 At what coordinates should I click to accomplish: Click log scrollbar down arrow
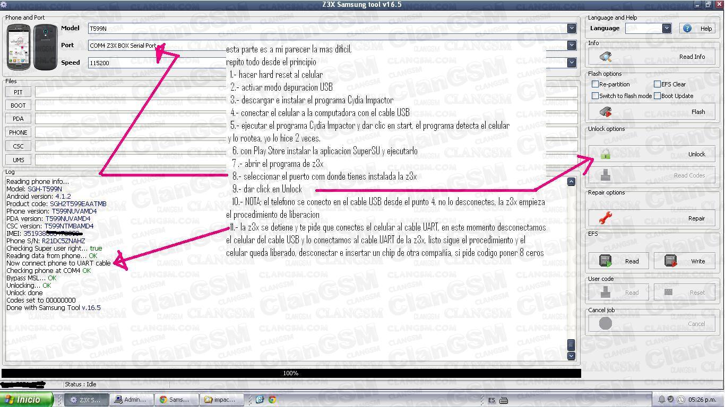point(571,356)
